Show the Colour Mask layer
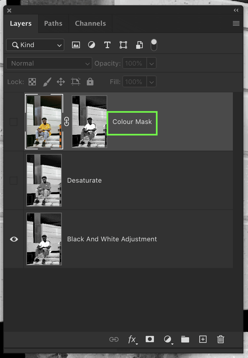 pos(14,122)
